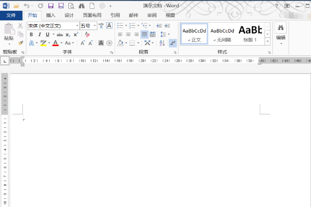Click the Sort A-Z icon
The image size is (311, 207).
(162, 43)
